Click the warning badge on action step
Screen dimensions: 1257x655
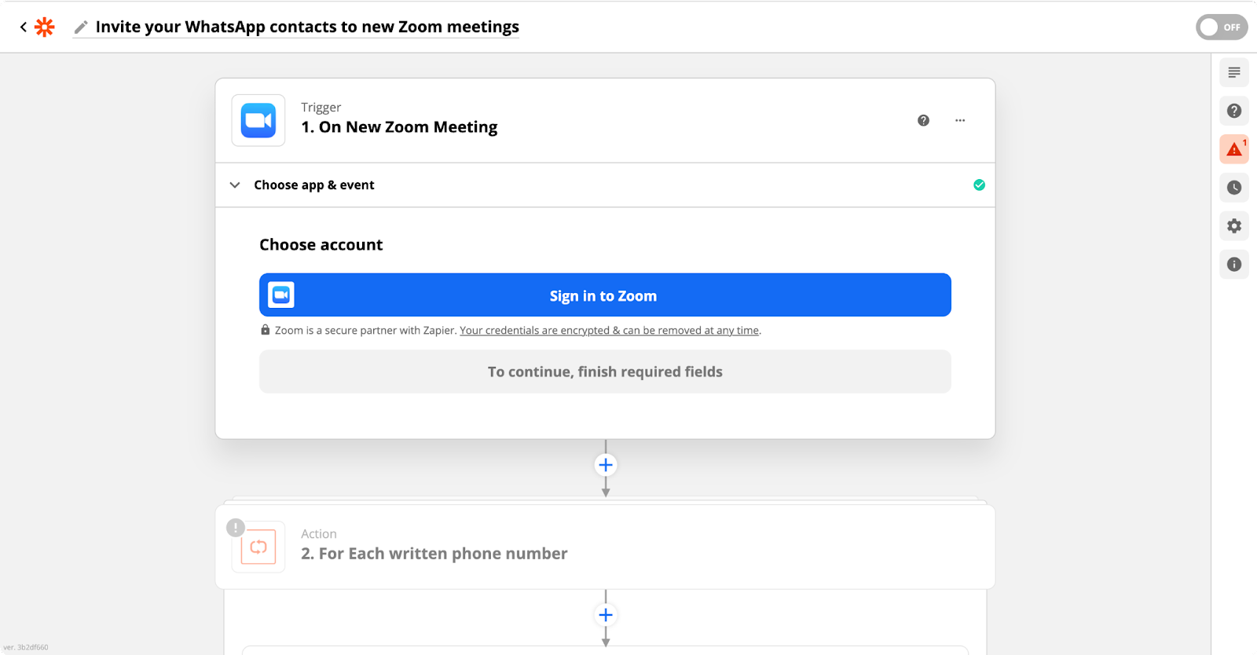[x=236, y=528]
